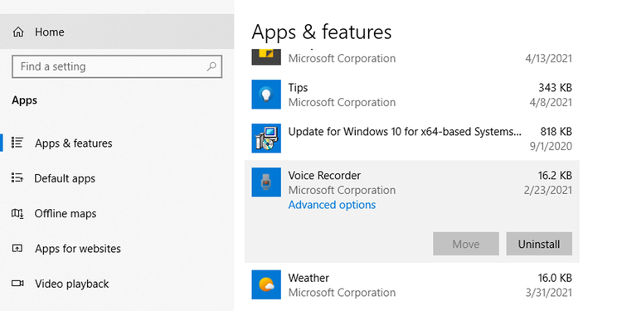
Task: Click the 818 KB size value
Action: coord(556,131)
